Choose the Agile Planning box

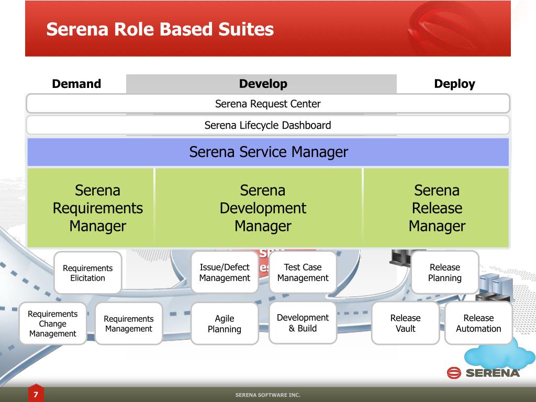(x=225, y=323)
